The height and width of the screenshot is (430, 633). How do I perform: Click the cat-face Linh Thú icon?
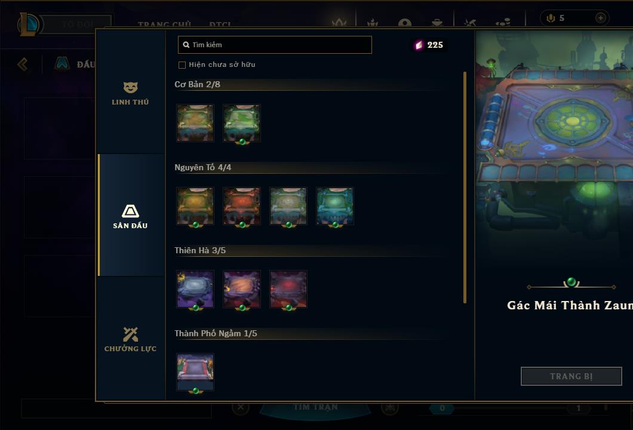[x=130, y=87]
